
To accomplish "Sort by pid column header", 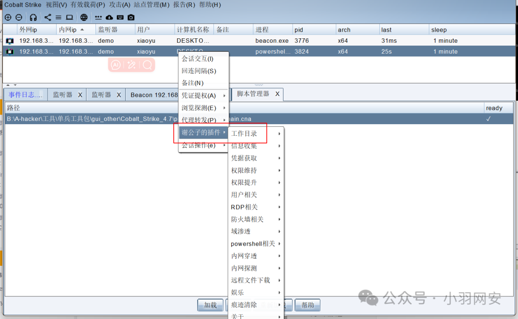I will 314,30.
